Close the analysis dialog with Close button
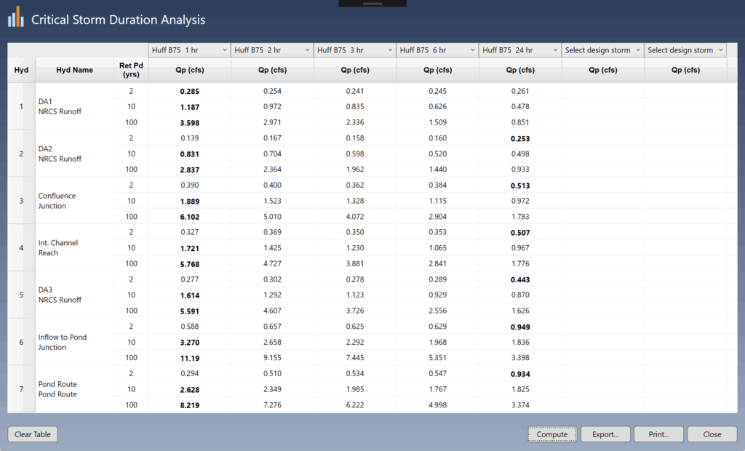This screenshot has height=451, width=745. pyautogui.click(x=712, y=434)
